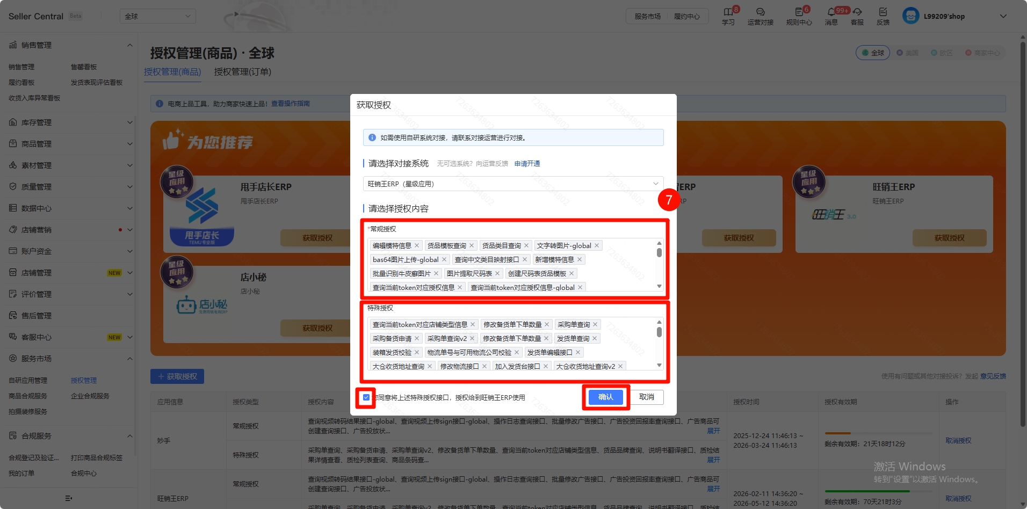Select the 美国 region radio option

click(907, 53)
